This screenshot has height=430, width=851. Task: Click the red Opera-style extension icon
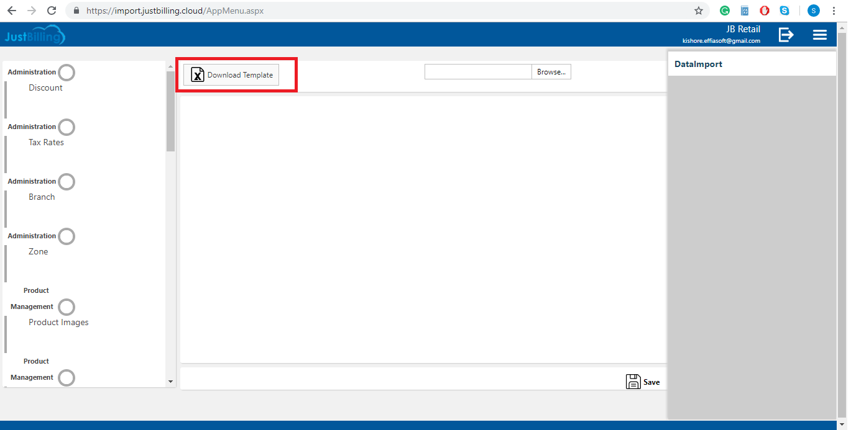(x=765, y=11)
